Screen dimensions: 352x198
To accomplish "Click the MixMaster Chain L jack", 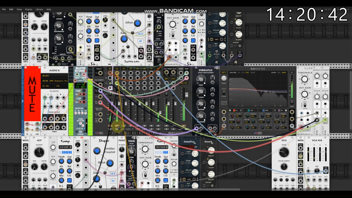I will click(181, 73).
